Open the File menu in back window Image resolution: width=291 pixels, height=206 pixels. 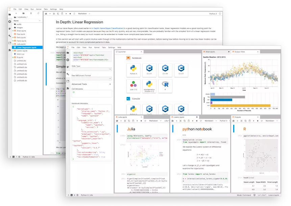coord(15,9)
